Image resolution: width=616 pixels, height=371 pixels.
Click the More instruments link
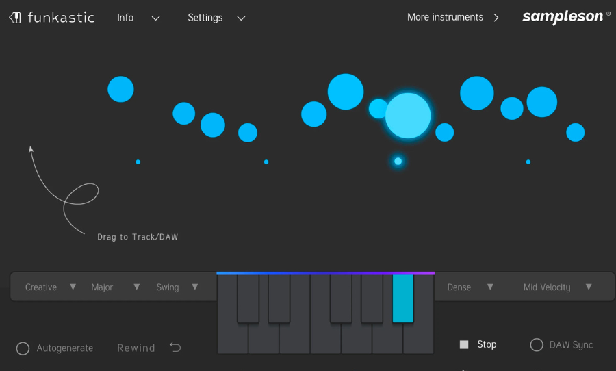pyautogui.click(x=452, y=17)
